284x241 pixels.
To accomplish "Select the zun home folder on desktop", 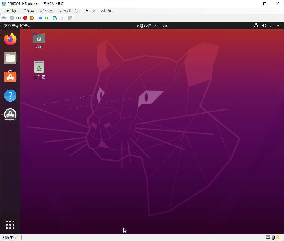I will click(x=39, y=41).
